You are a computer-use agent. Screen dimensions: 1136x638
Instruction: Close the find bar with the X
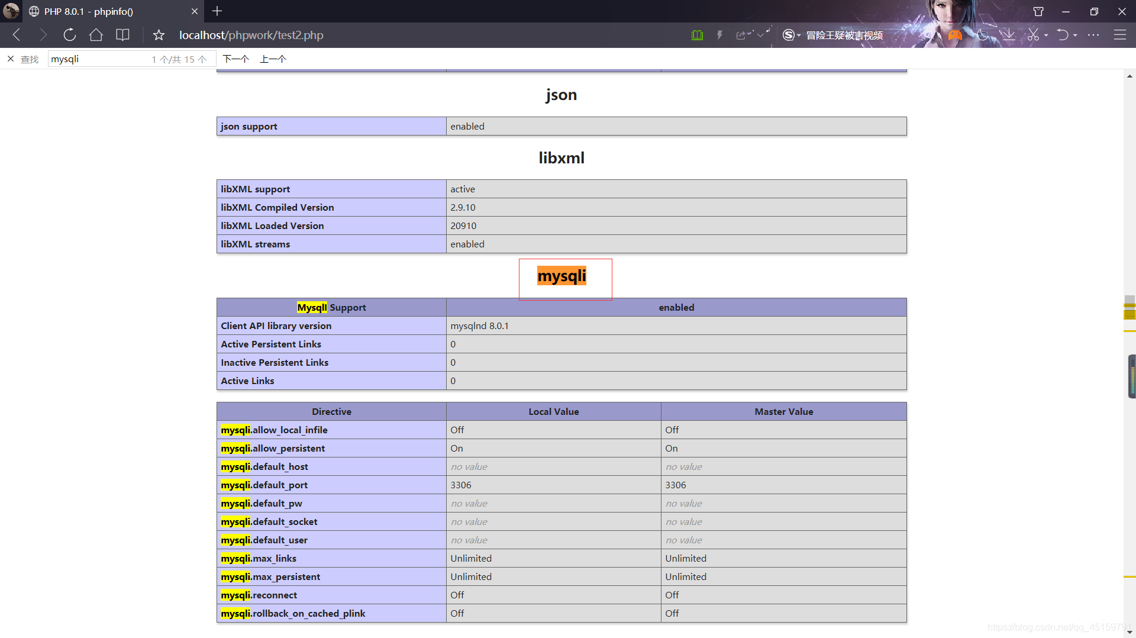[x=10, y=59]
